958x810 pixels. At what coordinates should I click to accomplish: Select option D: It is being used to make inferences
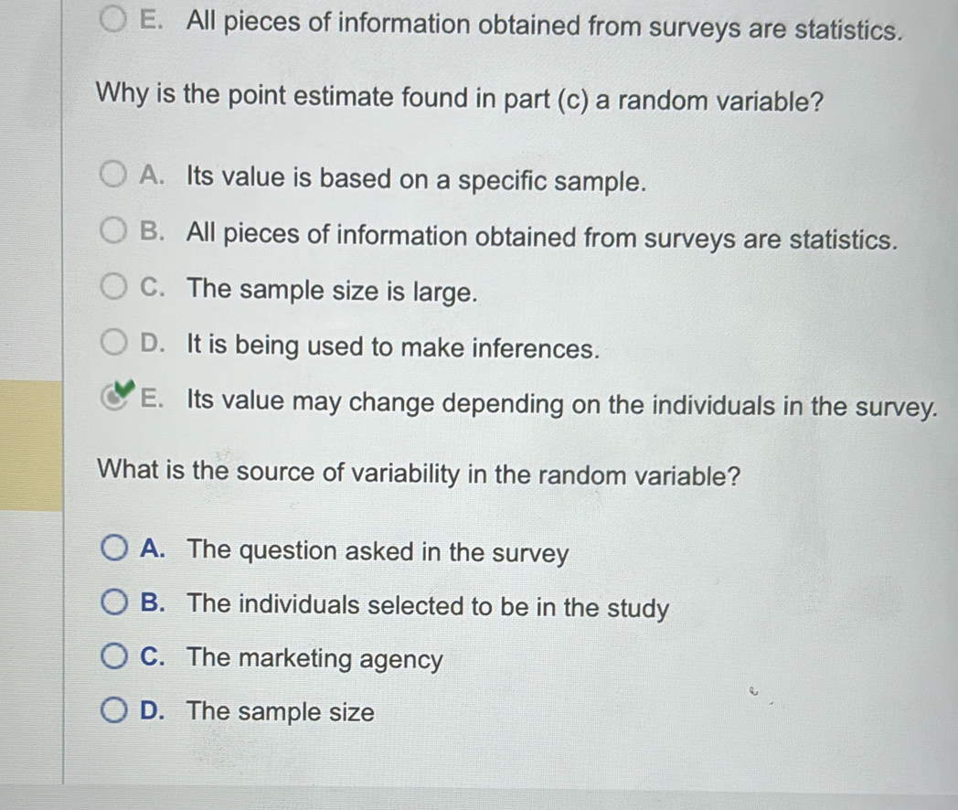point(113,340)
